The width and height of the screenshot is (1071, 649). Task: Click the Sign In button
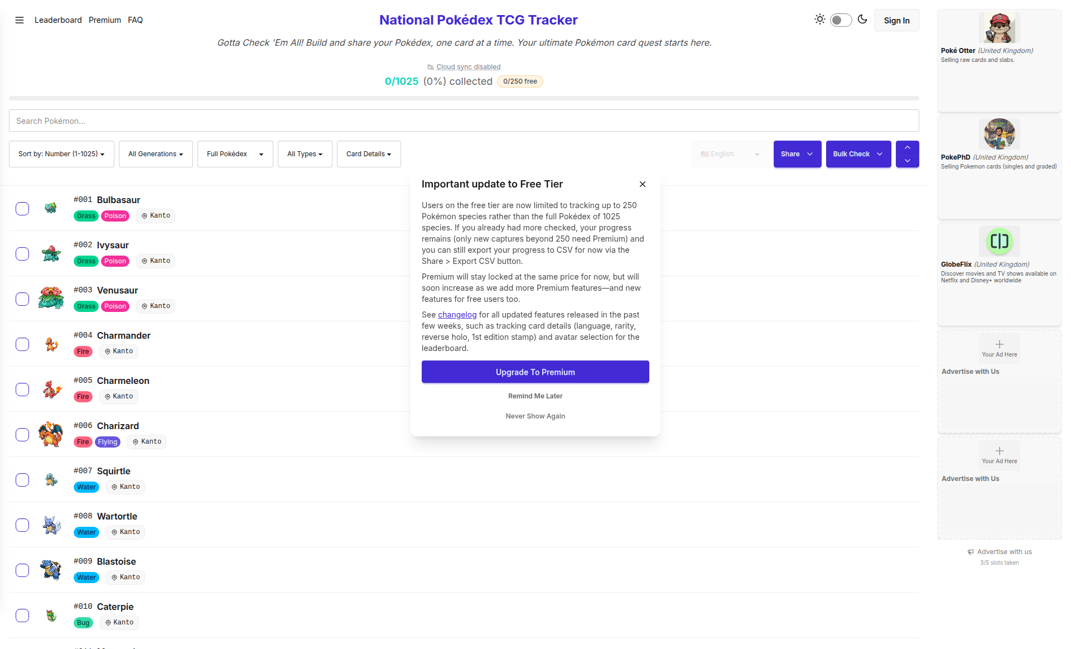(x=897, y=20)
